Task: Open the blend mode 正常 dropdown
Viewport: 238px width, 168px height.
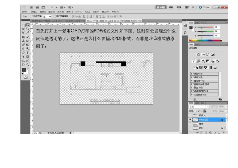Action: click(199, 107)
